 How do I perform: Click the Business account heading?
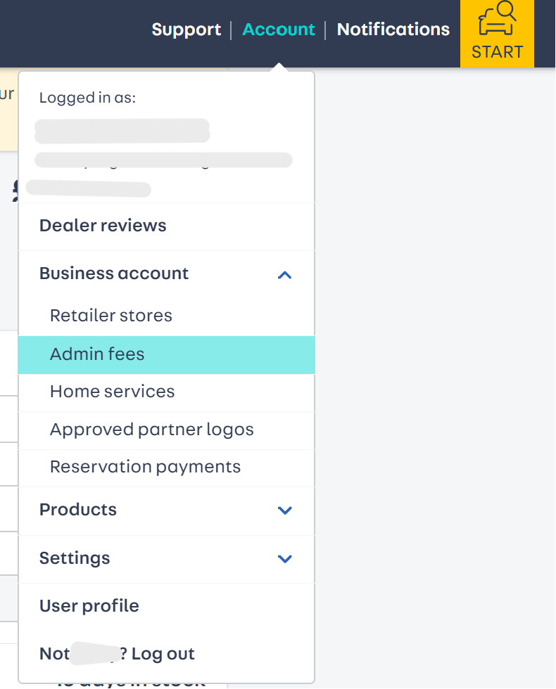click(113, 273)
